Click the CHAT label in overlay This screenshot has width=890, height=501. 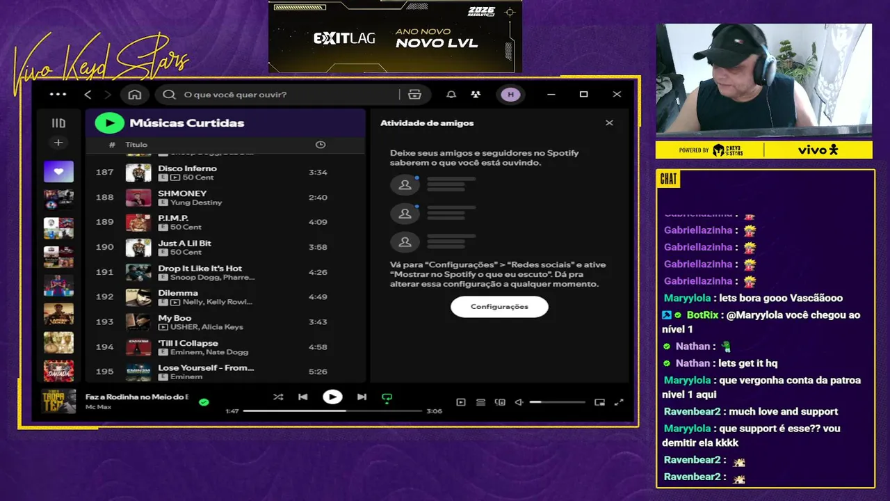[668, 180]
